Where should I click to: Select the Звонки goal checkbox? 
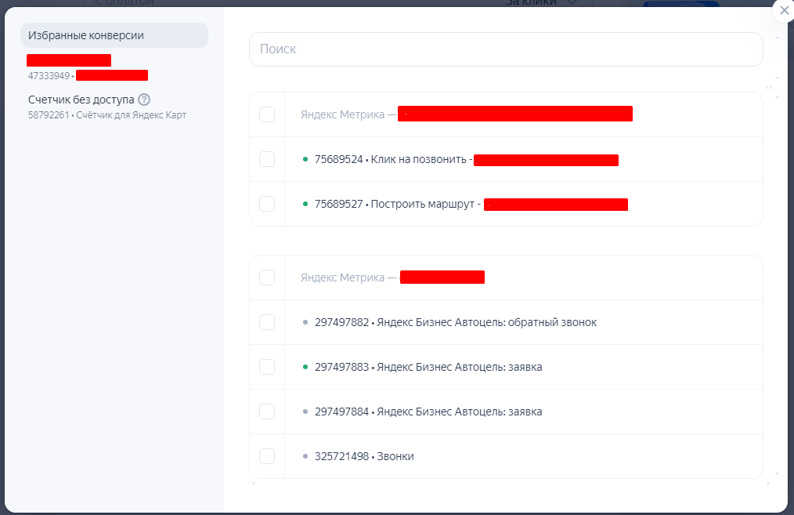coord(267,456)
